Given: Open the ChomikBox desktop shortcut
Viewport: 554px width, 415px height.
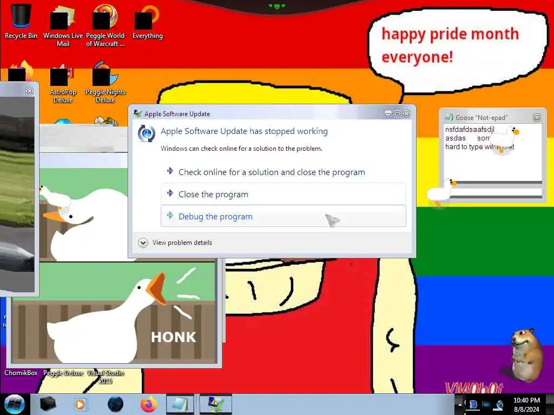Looking at the screenshot, I should pos(21,373).
